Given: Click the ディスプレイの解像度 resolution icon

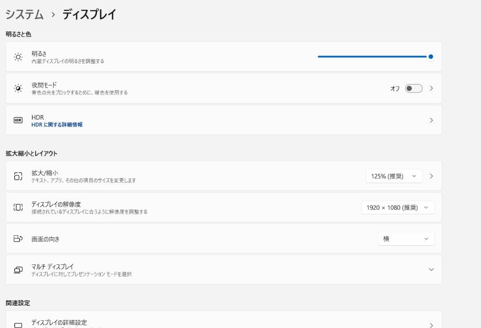Looking at the screenshot, I should (x=18, y=208).
